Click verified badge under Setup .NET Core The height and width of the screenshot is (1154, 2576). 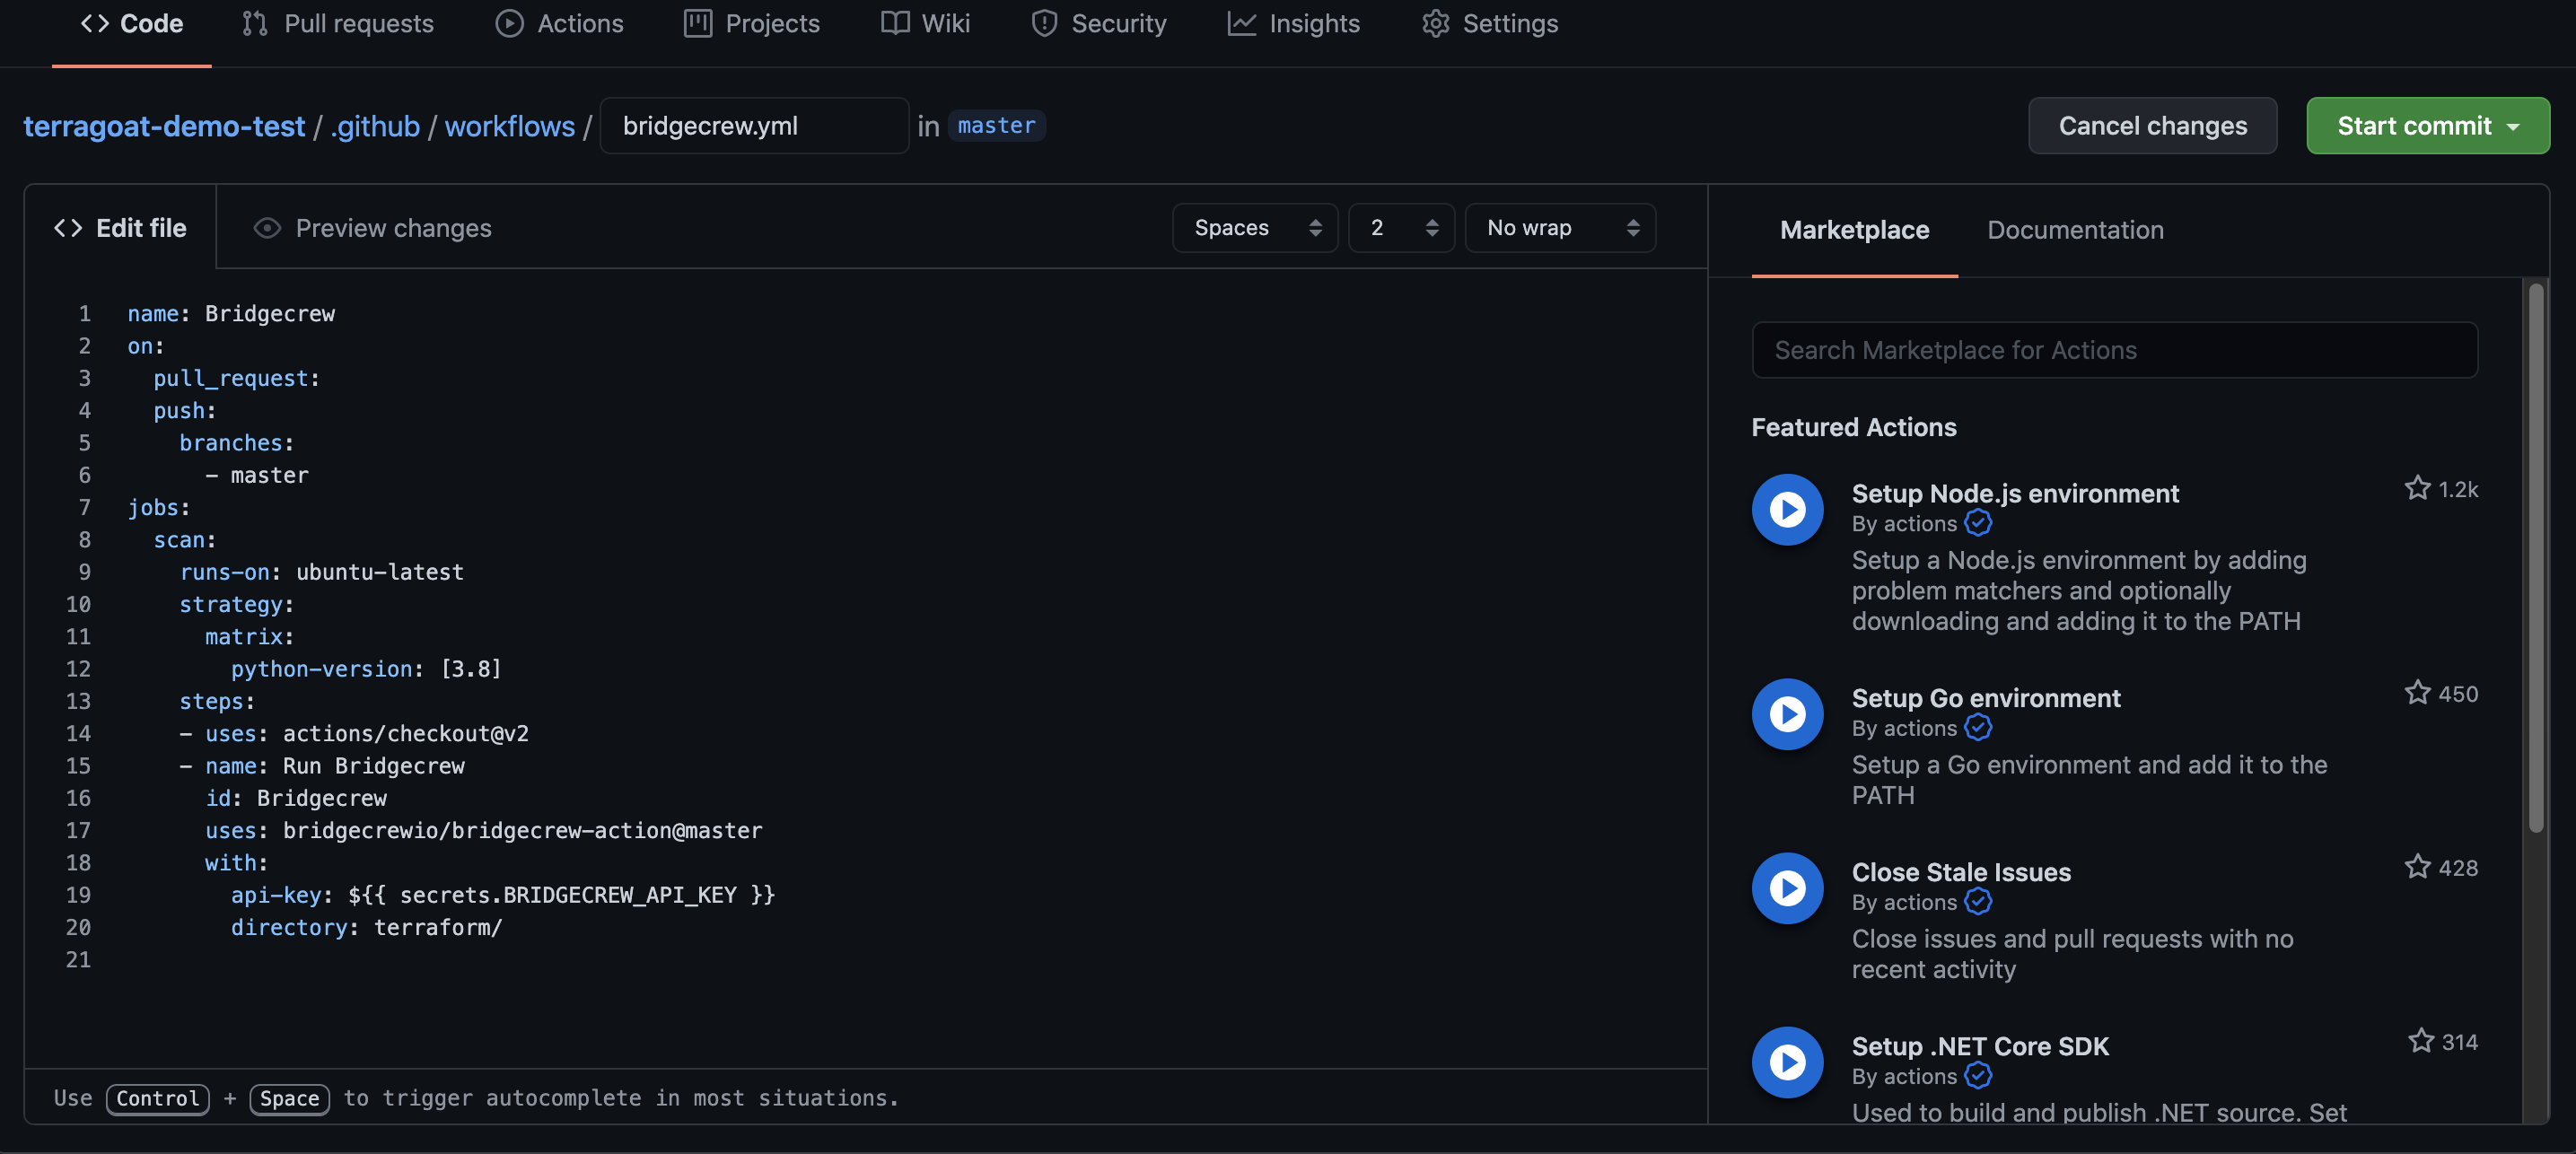point(1977,1075)
